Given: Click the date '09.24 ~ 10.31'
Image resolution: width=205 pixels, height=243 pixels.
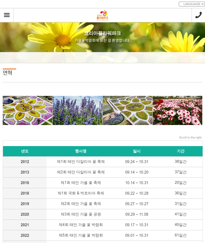Looking at the screenshot, I should [x=137, y=162].
